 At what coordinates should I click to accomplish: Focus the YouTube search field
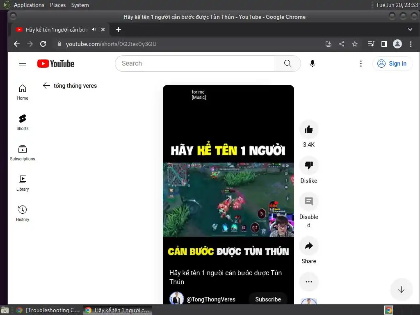coord(195,64)
